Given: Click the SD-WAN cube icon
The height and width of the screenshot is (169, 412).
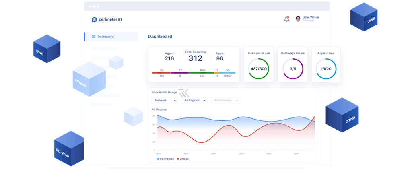Looking at the screenshot, I should 69,148.
